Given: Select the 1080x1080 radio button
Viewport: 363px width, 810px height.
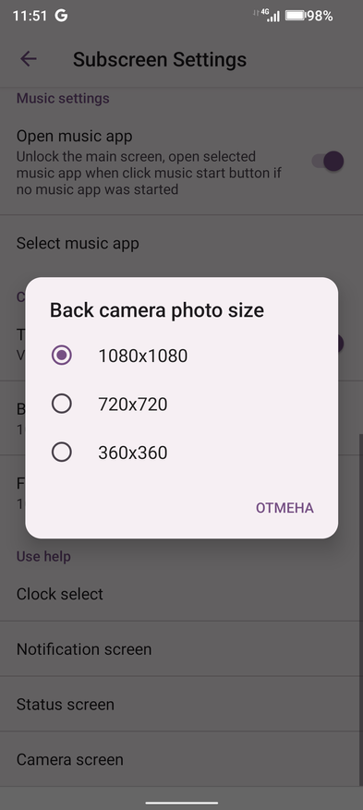Looking at the screenshot, I should click(x=62, y=356).
